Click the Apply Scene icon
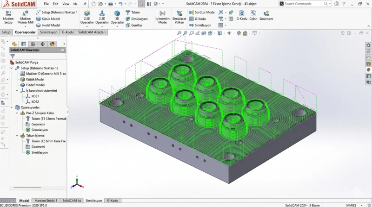 click(x=245, y=33)
